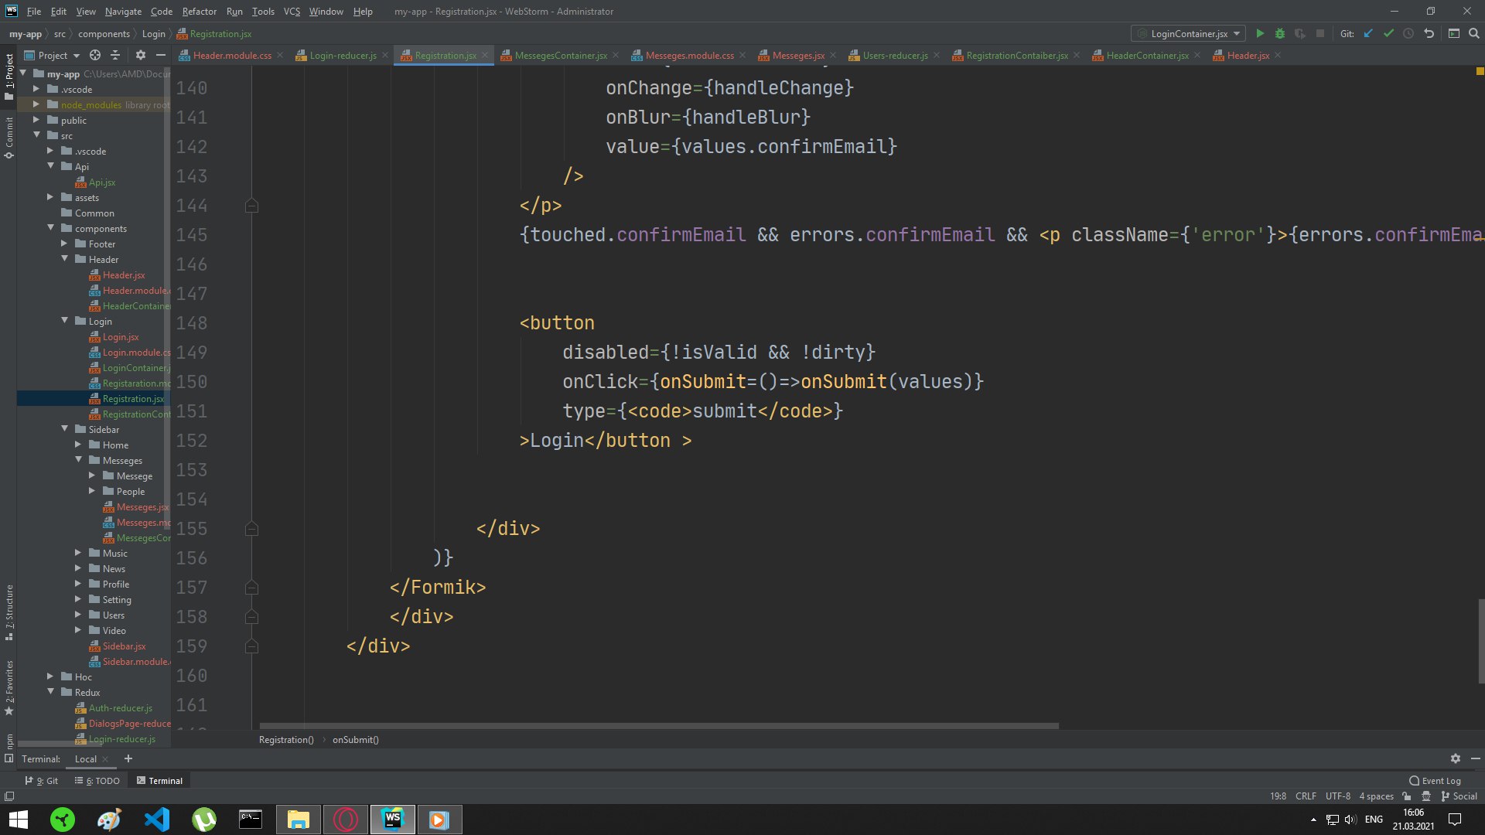Image resolution: width=1485 pixels, height=835 pixels.
Task: Open the terminal settings gear icon
Action: 1455,758
